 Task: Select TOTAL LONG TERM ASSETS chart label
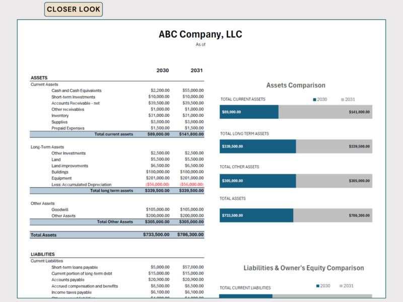tap(244, 134)
